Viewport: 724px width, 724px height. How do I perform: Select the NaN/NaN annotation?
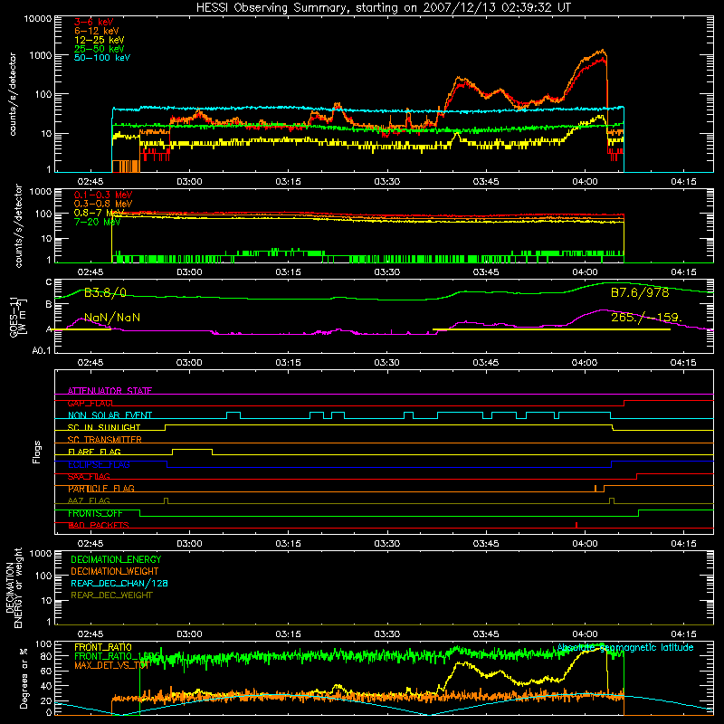[112, 318]
